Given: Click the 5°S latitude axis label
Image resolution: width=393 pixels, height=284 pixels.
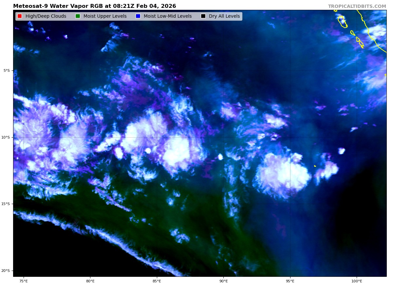Looking at the screenshot, I should click(7, 70).
